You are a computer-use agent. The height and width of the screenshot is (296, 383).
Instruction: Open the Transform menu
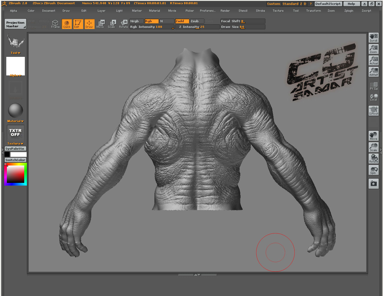(313, 11)
